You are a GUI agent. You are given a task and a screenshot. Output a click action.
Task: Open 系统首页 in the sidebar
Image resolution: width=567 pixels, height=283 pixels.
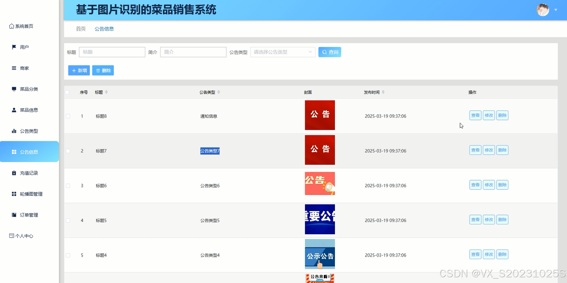click(x=29, y=26)
